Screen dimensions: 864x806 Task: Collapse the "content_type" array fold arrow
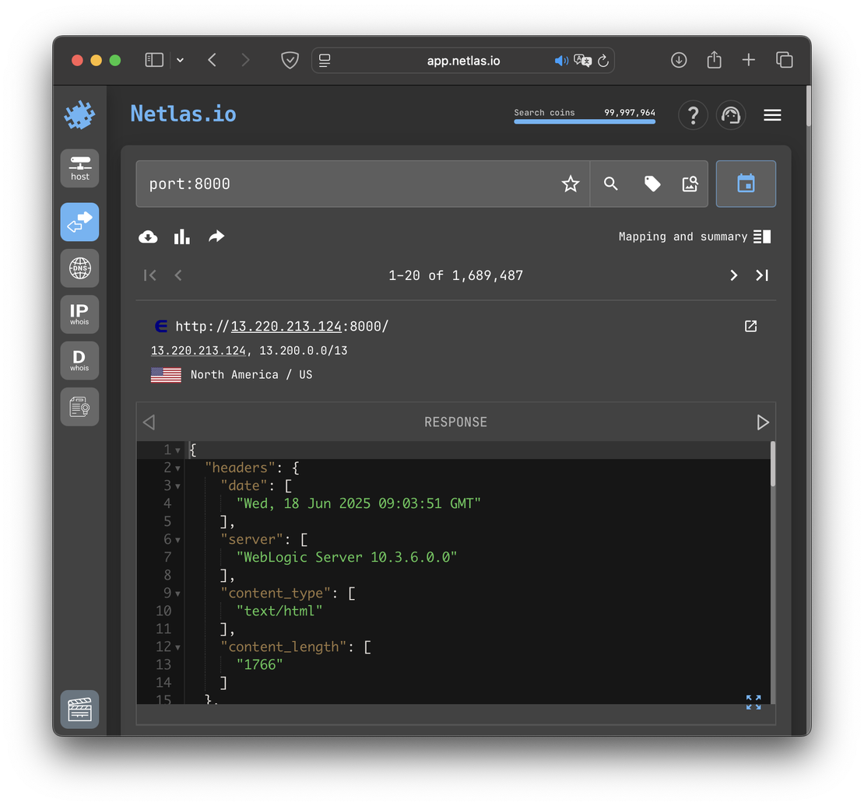pos(177,594)
